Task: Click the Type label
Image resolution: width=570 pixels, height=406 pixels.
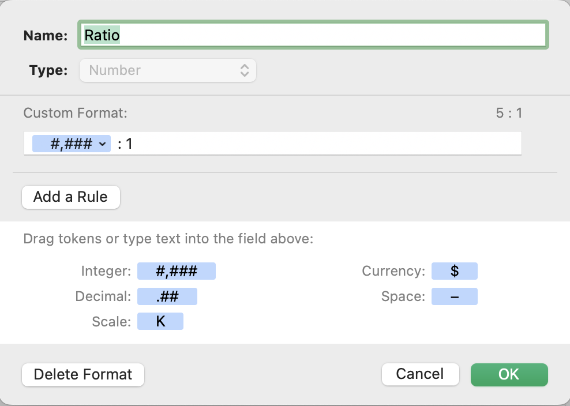Action: pyautogui.click(x=48, y=70)
